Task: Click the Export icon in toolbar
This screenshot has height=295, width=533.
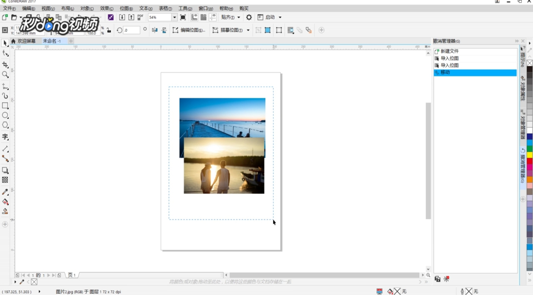Action: [x=131, y=17]
